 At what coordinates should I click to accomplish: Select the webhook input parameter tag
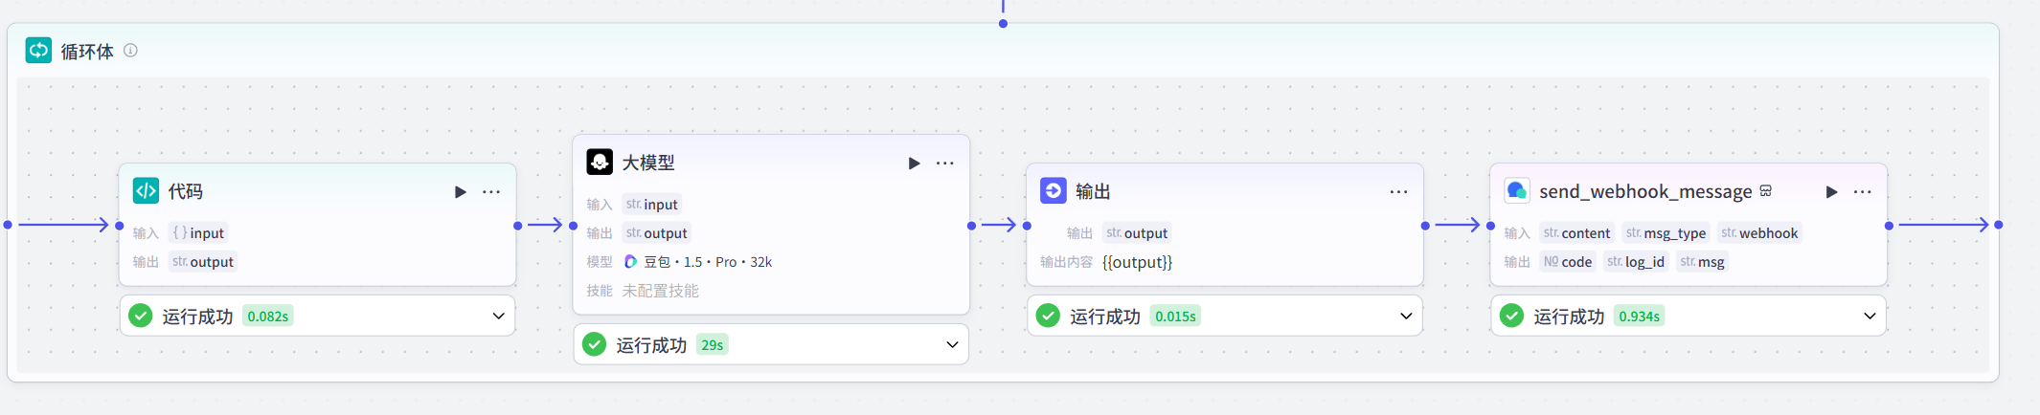click(x=1759, y=233)
